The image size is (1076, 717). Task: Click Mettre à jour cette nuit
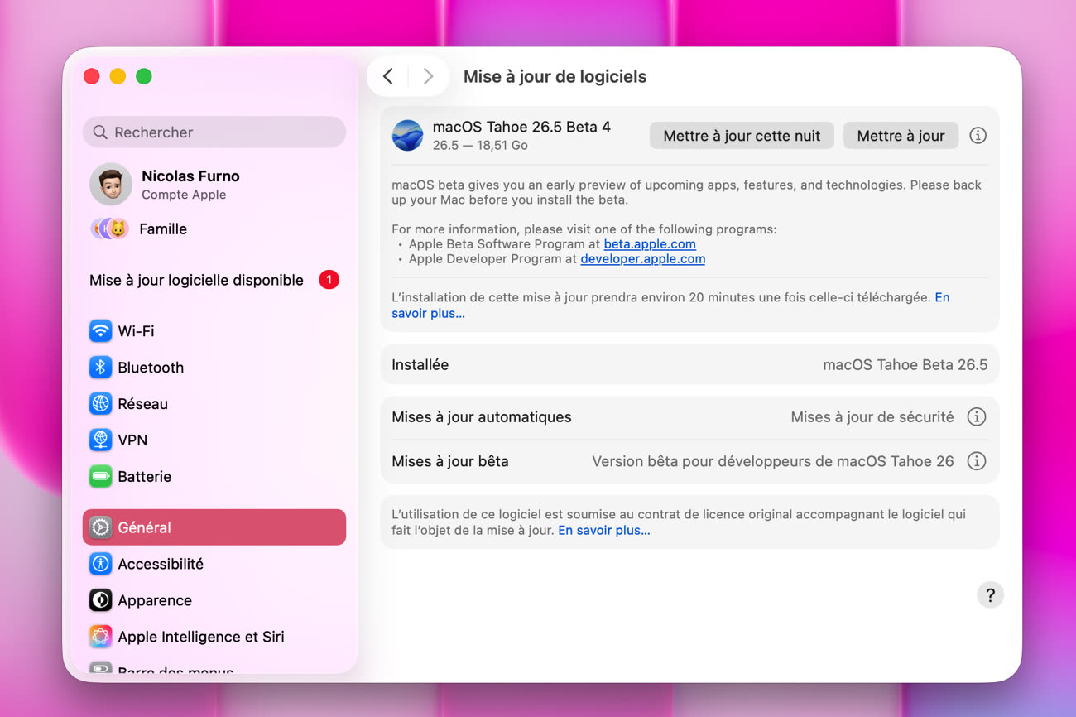coord(742,136)
